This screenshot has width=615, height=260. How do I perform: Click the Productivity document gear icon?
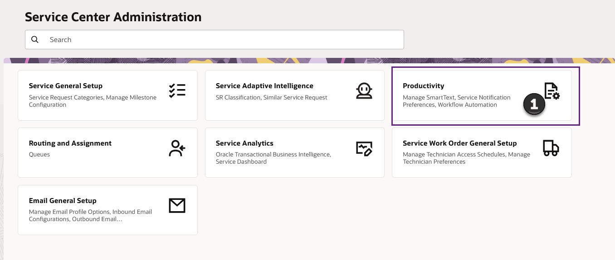(x=552, y=90)
